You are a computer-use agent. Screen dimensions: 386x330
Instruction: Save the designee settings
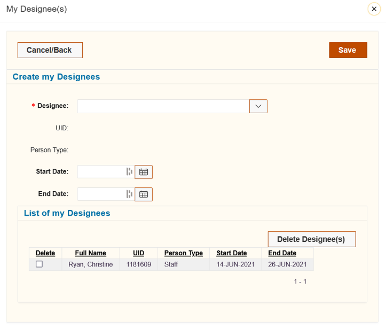tap(348, 50)
